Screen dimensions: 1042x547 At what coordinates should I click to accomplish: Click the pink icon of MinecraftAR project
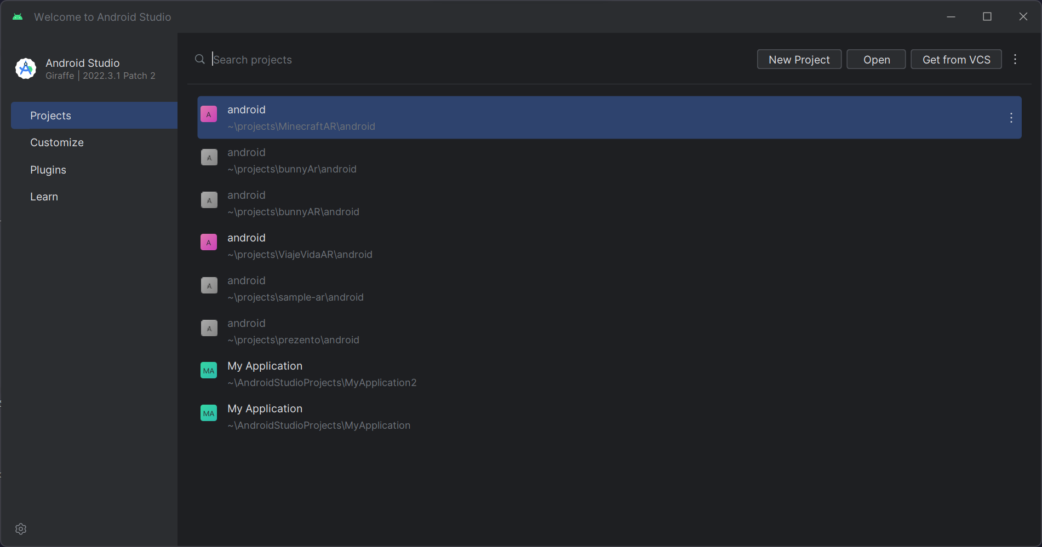coord(209,114)
